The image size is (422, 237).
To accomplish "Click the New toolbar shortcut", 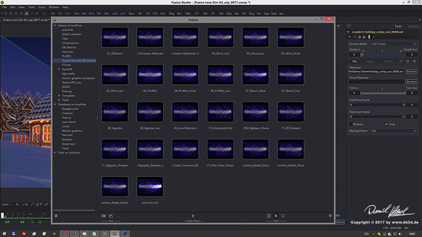I will (274, 14).
